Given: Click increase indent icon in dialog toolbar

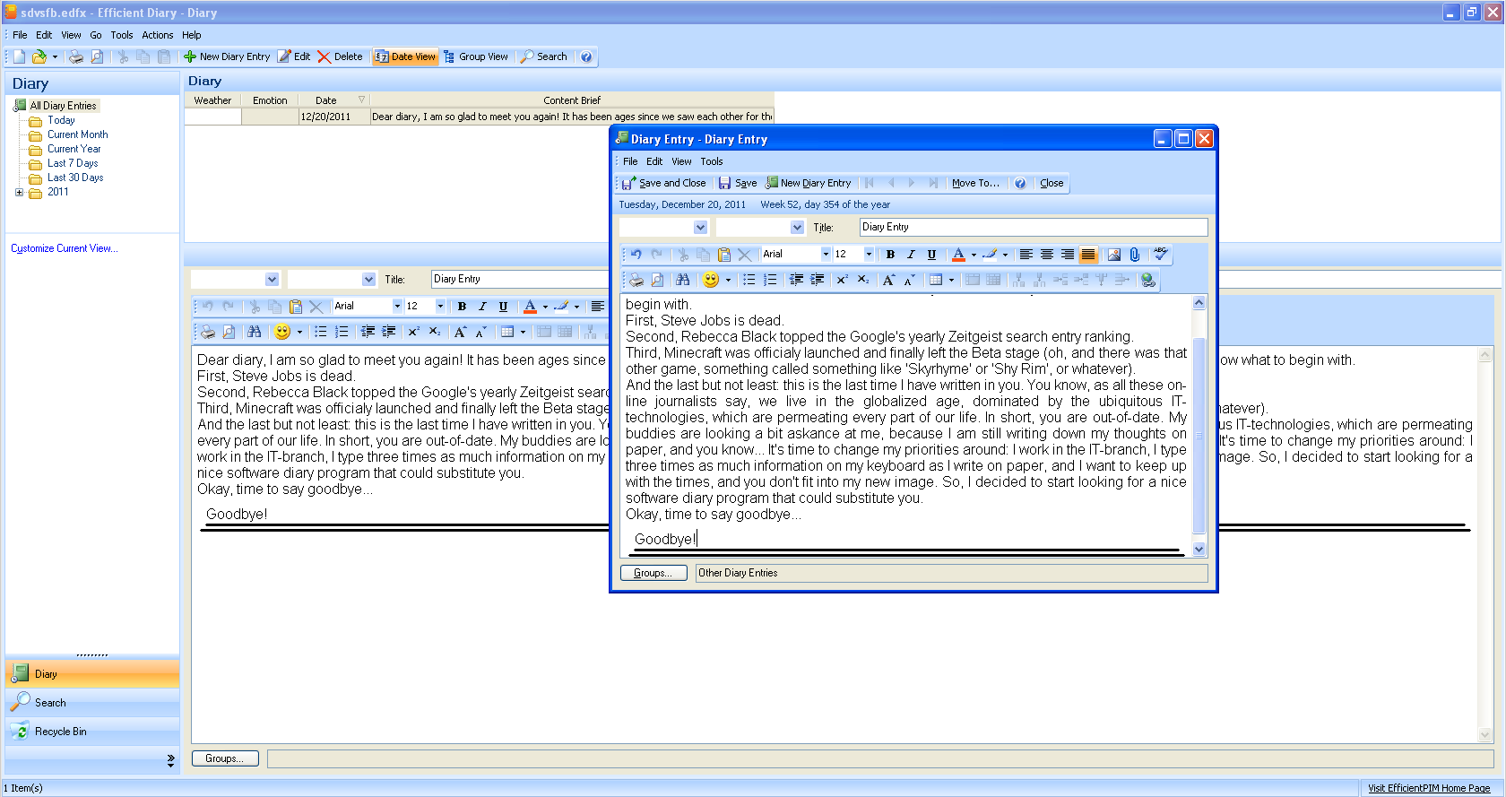Looking at the screenshot, I should pyautogui.click(x=818, y=280).
